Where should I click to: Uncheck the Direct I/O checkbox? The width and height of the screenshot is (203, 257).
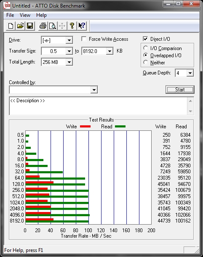point(145,39)
